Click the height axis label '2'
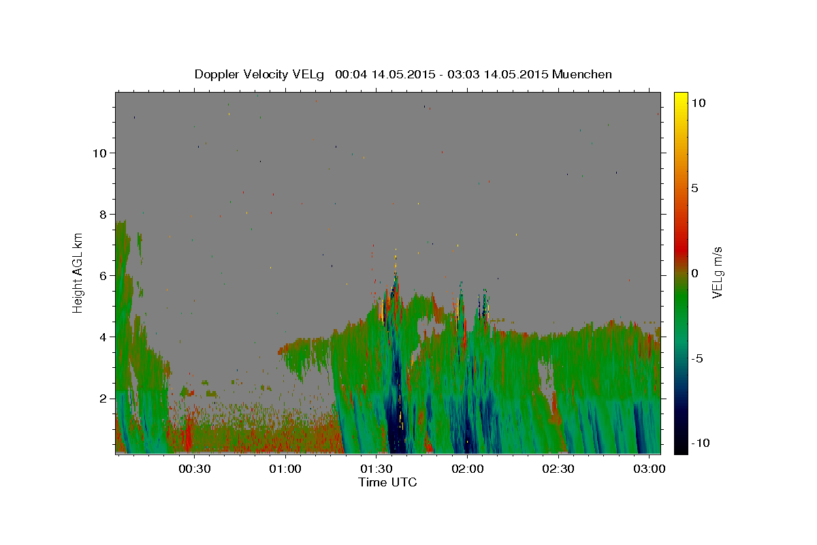The width and height of the screenshot is (817, 545). click(103, 399)
